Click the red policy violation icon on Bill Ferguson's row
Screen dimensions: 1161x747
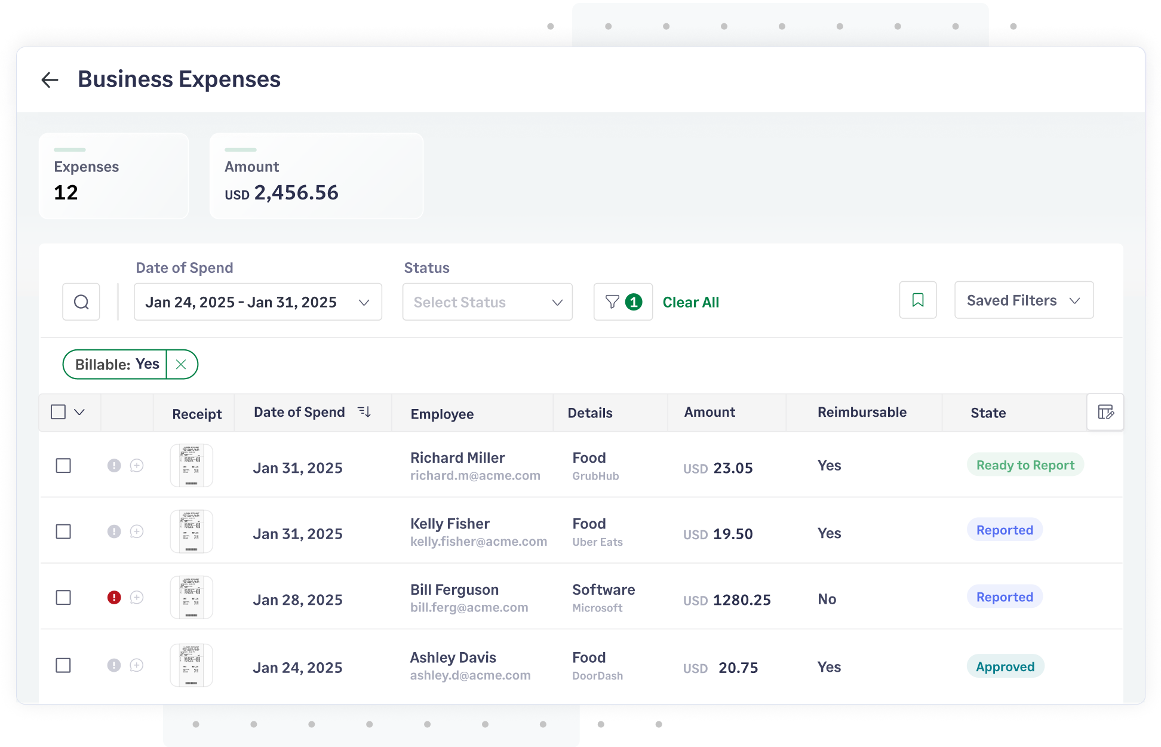click(x=114, y=597)
